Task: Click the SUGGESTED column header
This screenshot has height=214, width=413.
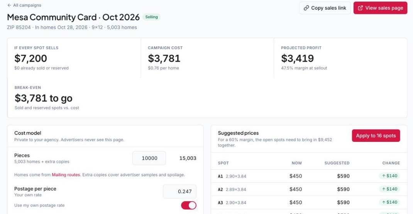Action: (337, 163)
